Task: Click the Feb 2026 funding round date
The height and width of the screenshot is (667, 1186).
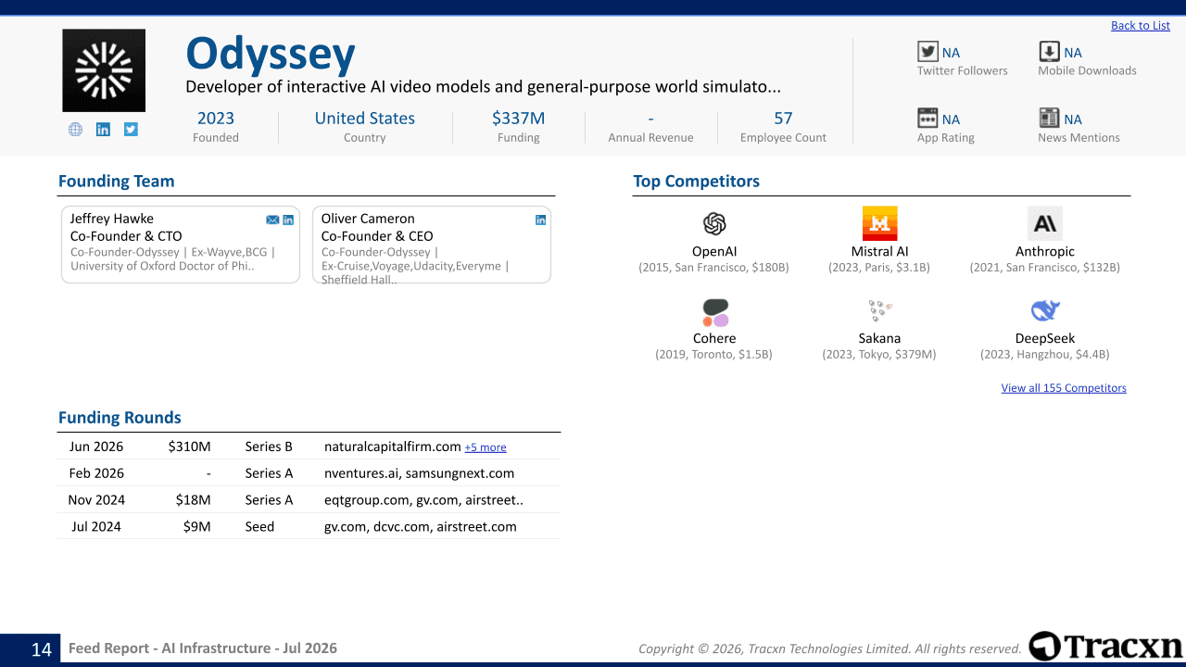Action: coord(96,473)
